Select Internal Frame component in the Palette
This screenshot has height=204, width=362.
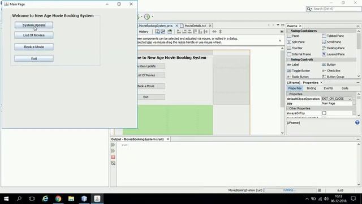click(x=299, y=54)
